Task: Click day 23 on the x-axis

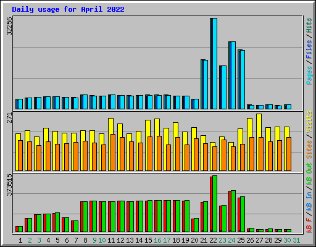Action: 222,240
